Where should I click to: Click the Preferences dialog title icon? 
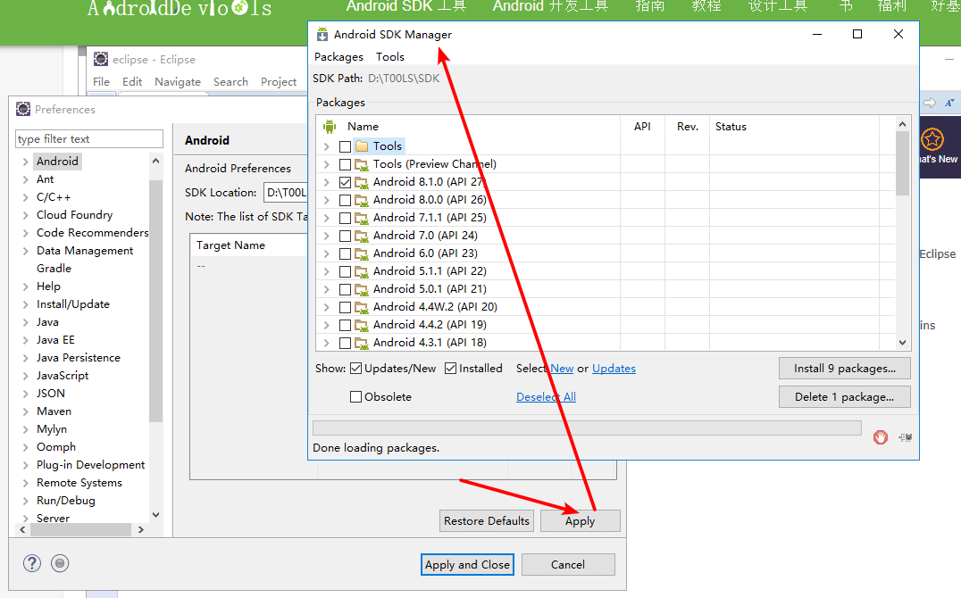[23, 109]
